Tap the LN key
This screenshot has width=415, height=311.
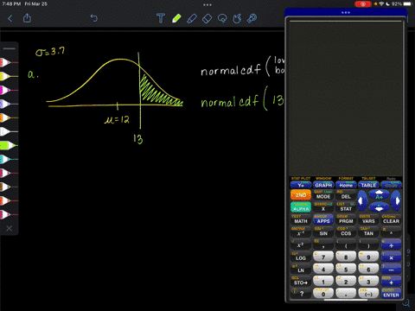301,270
